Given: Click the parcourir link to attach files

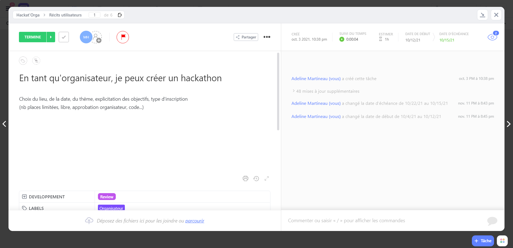Looking at the screenshot, I should (195, 221).
